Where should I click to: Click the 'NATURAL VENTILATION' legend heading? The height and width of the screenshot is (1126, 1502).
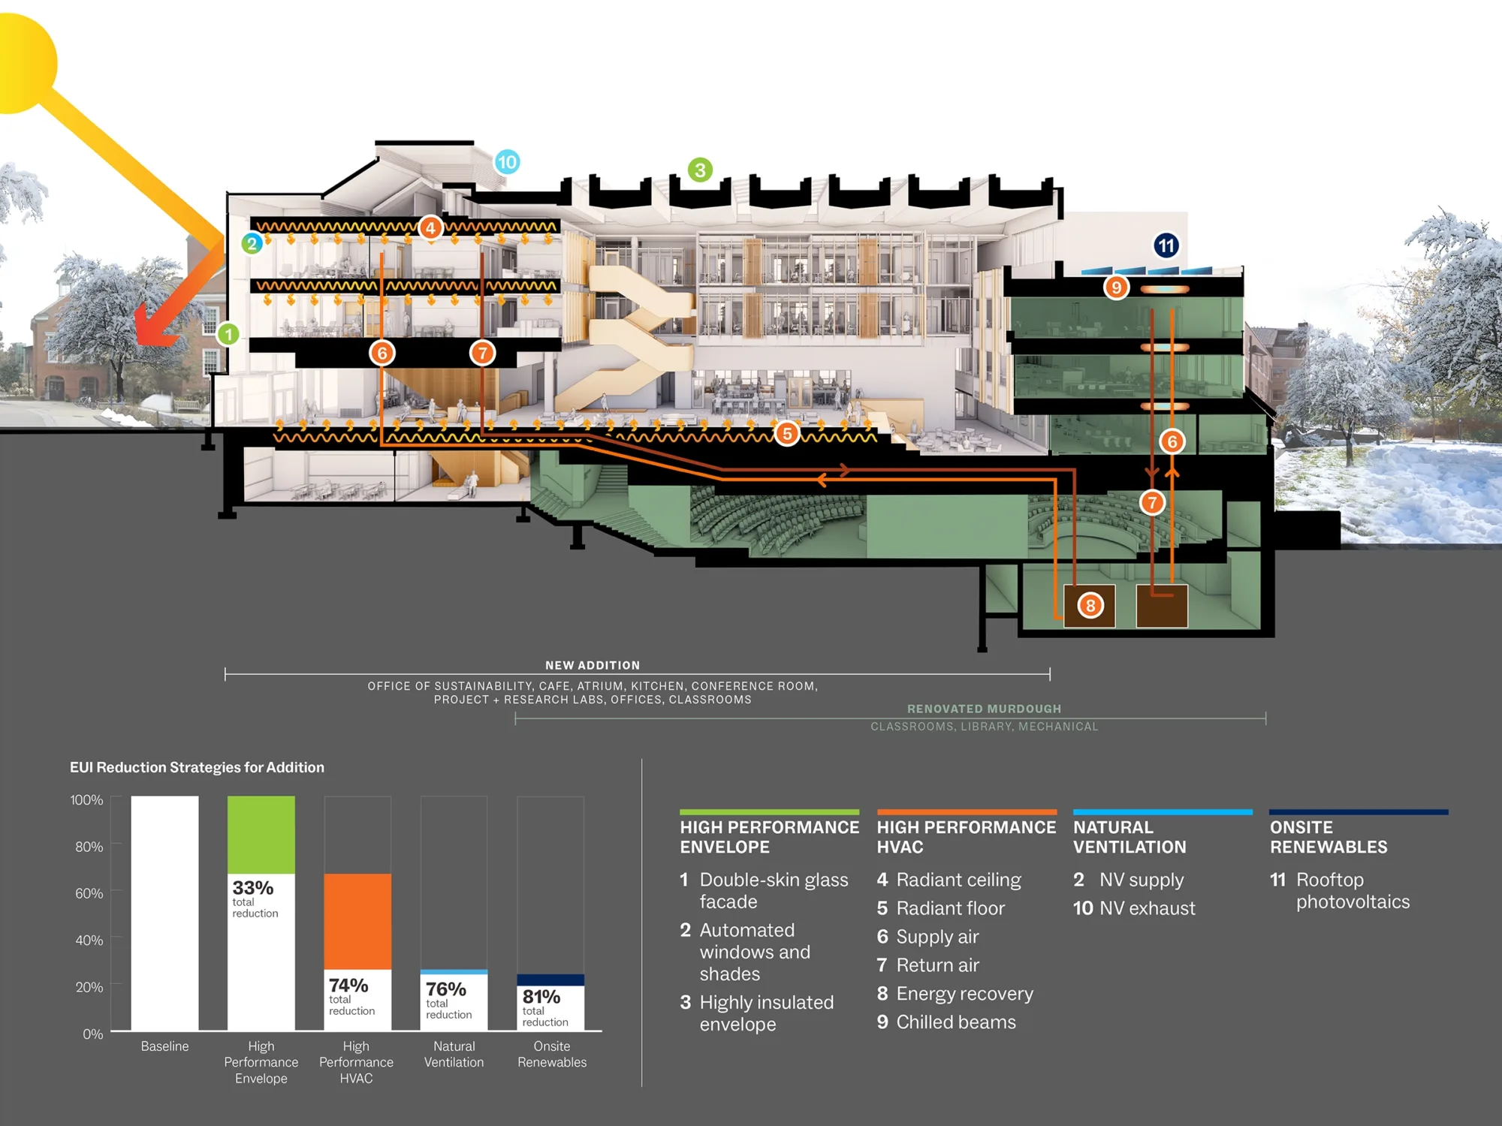pyautogui.click(x=1129, y=837)
